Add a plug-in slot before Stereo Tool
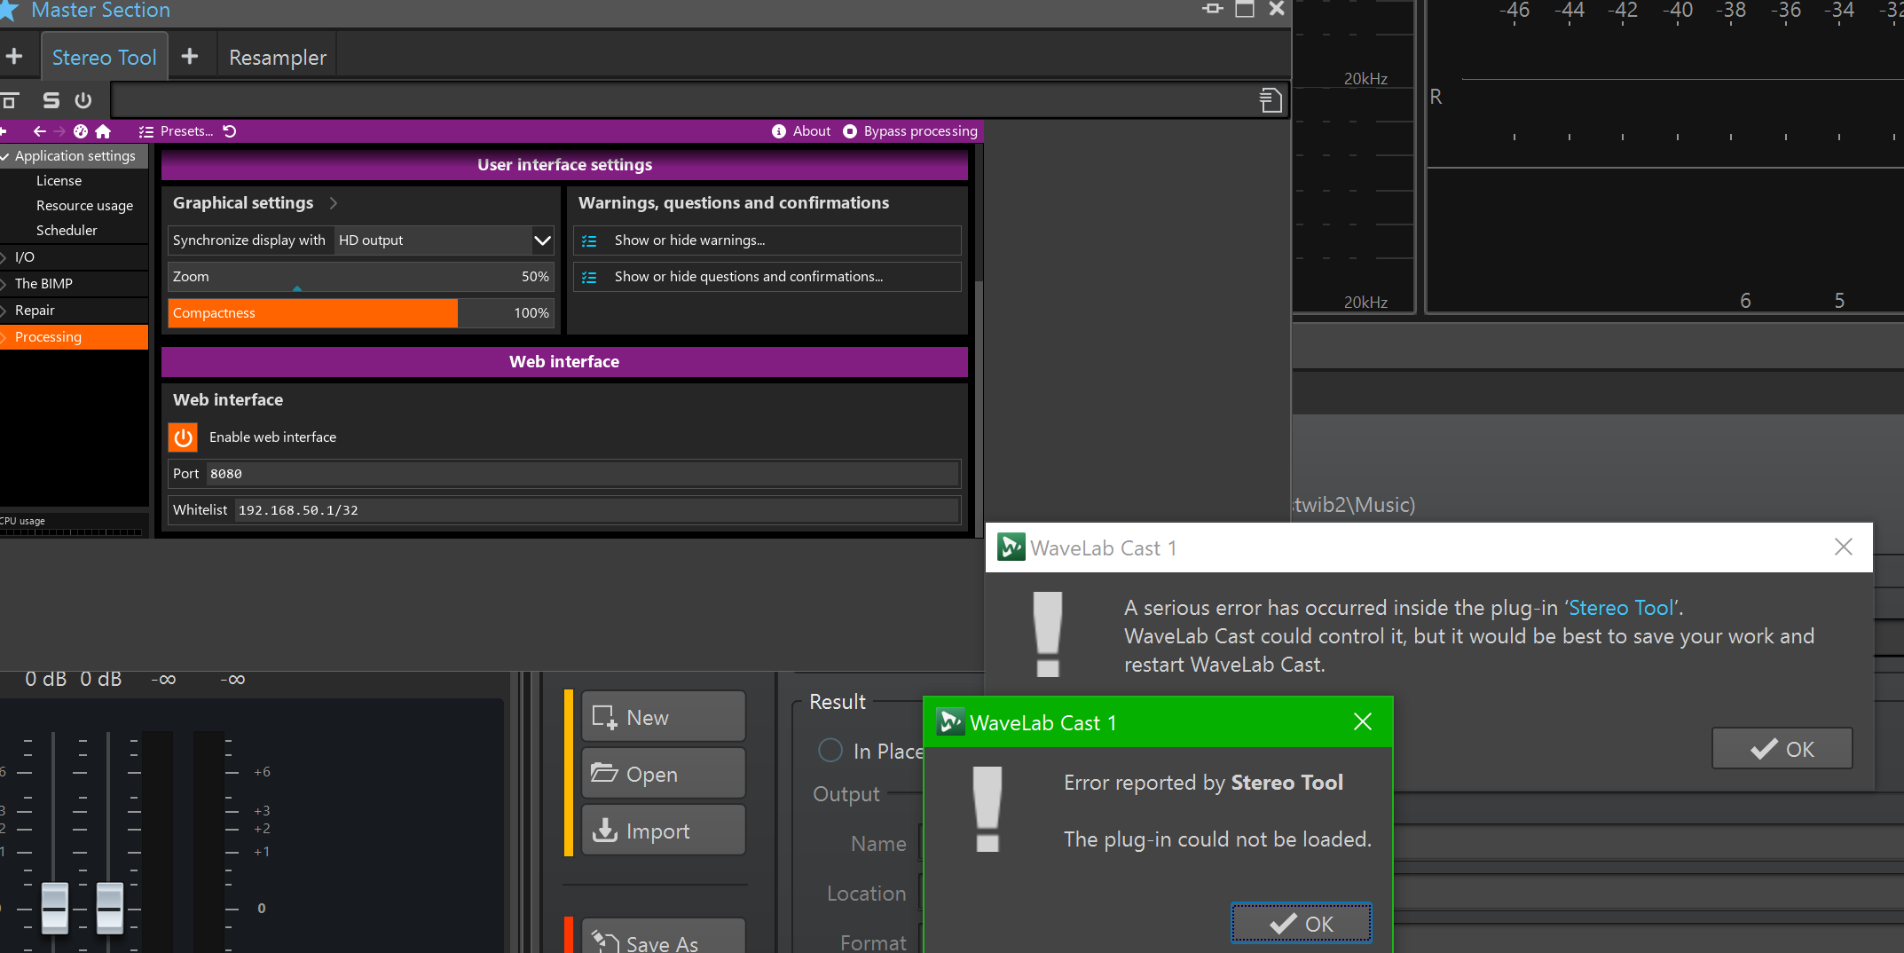Viewport: 1904px width, 953px height. [14, 57]
